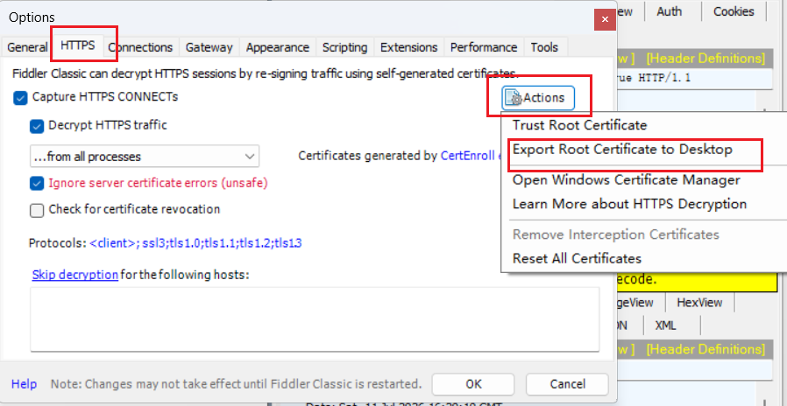The height and width of the screenshot is (406, 787).
Task: Expand the from all processes dropdown
Action: (x=145, y=157)
